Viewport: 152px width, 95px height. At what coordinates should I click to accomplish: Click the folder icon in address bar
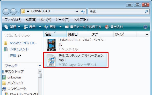pyautogui.click(x=23, y=12)
